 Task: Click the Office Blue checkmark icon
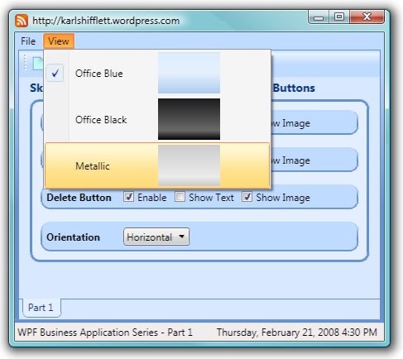tap(55, 73)
